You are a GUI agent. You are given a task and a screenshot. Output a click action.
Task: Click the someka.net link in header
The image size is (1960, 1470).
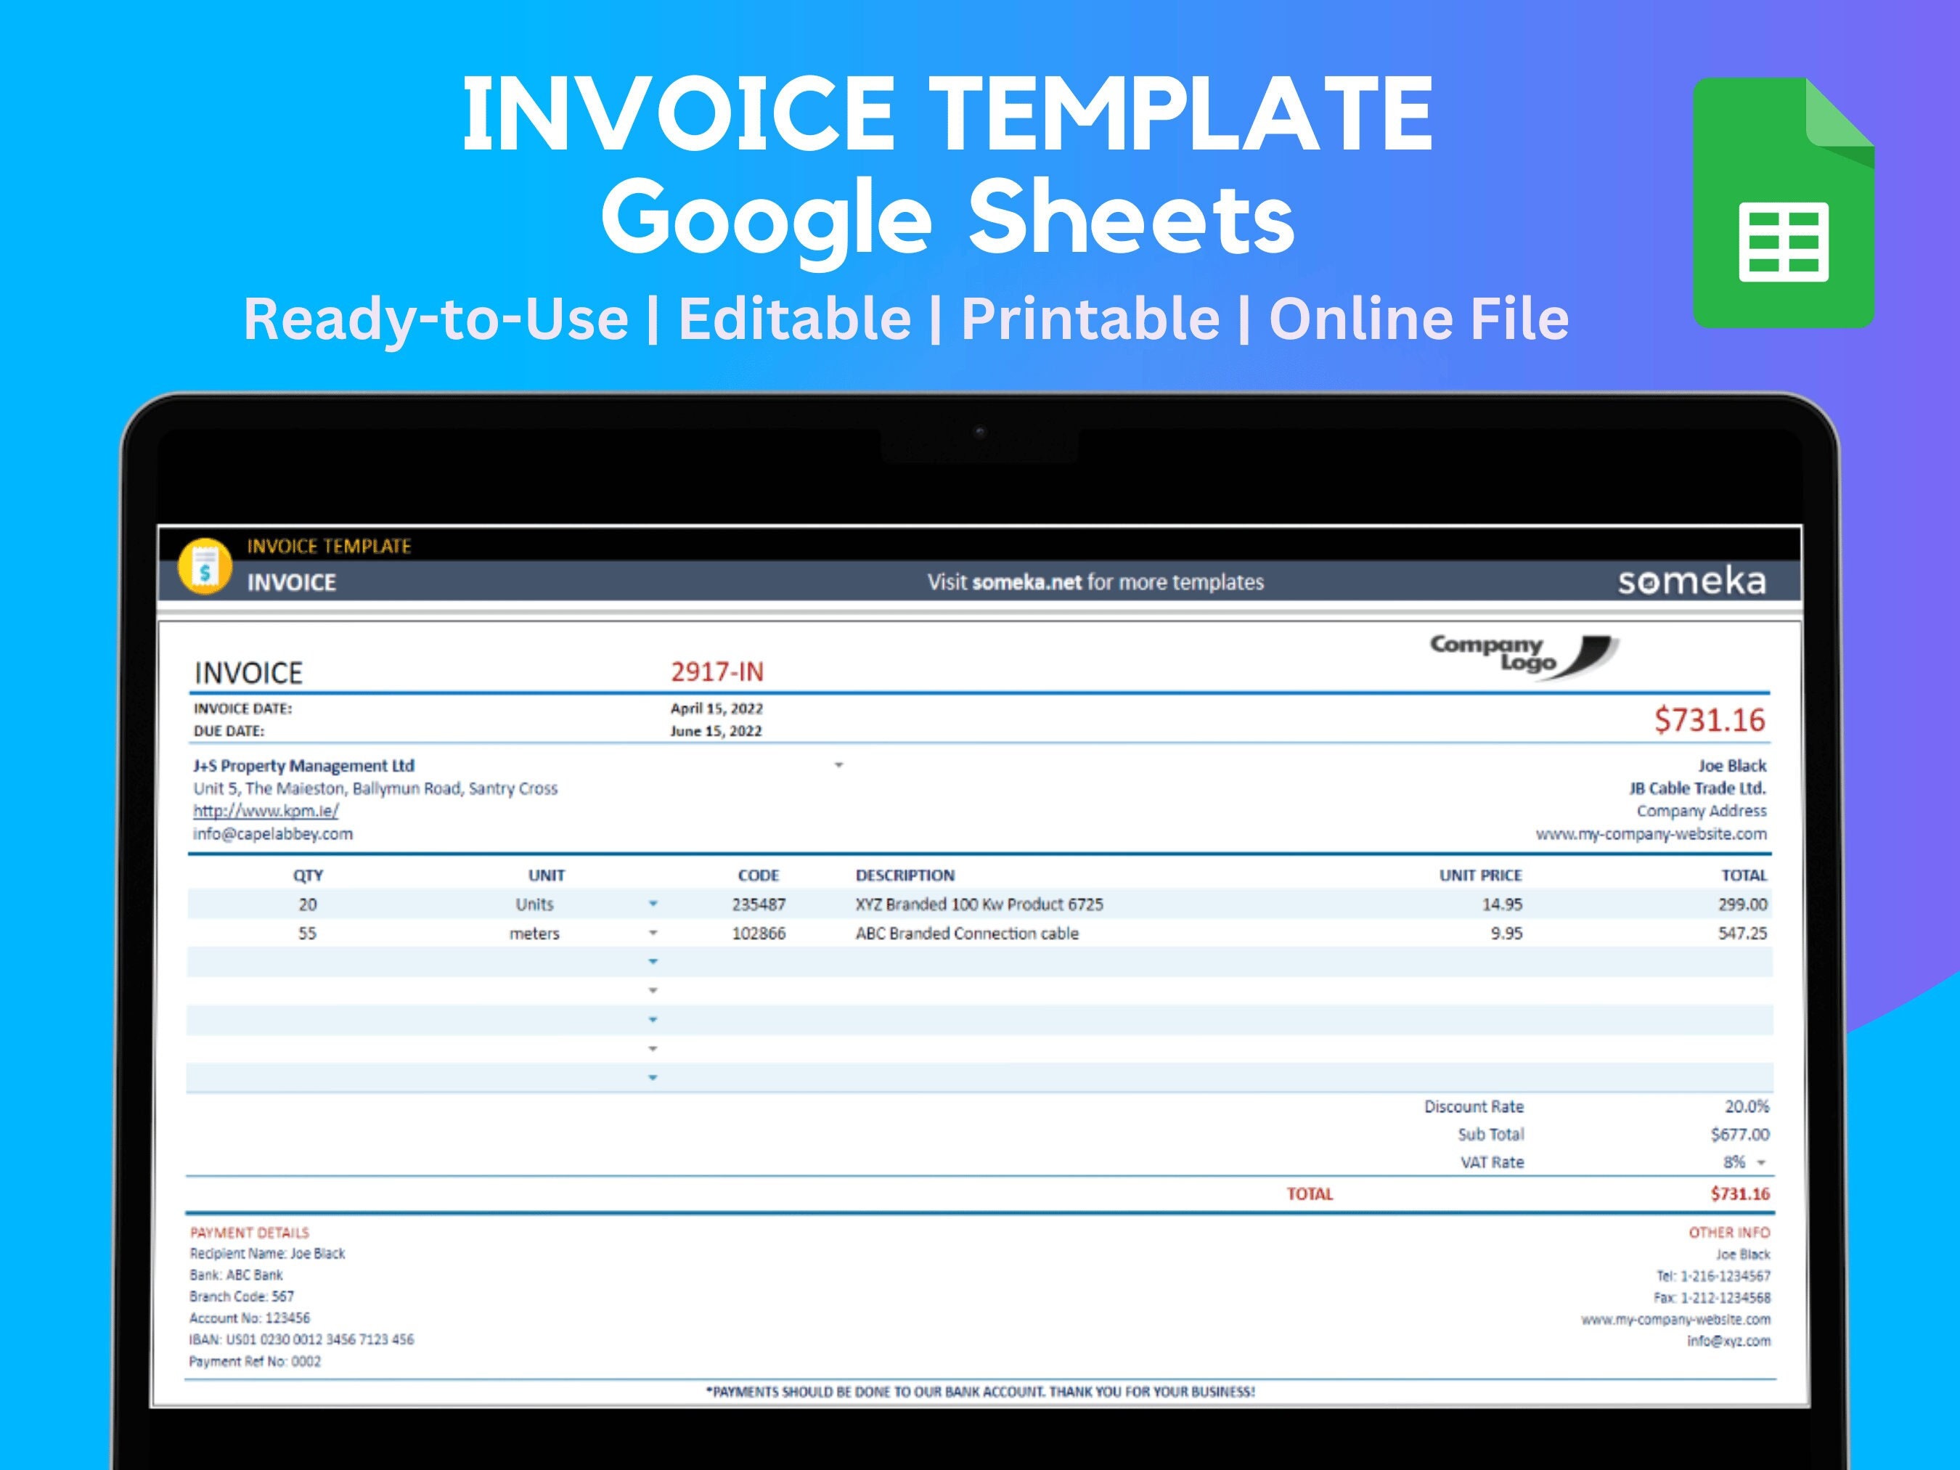click(1027, 582)
